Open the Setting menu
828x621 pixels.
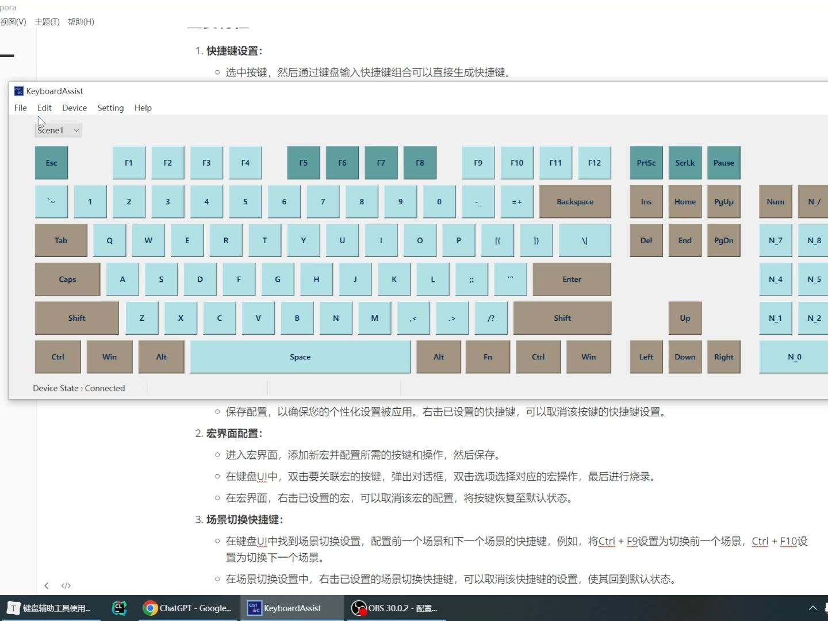click(110, 108)
